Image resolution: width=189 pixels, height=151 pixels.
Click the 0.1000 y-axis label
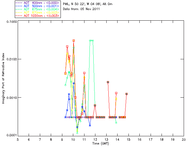(12, 22)
